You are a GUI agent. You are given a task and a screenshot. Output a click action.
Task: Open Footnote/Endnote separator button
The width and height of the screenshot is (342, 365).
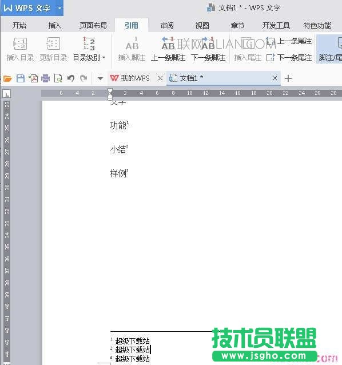329,49
